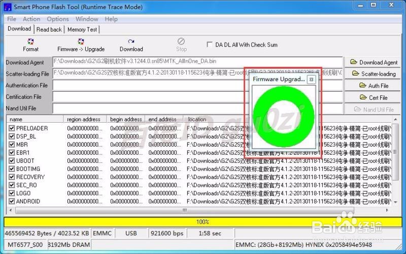406x254 pixels.
Task: Click the Certification File field
Action: tap(197, 97)
